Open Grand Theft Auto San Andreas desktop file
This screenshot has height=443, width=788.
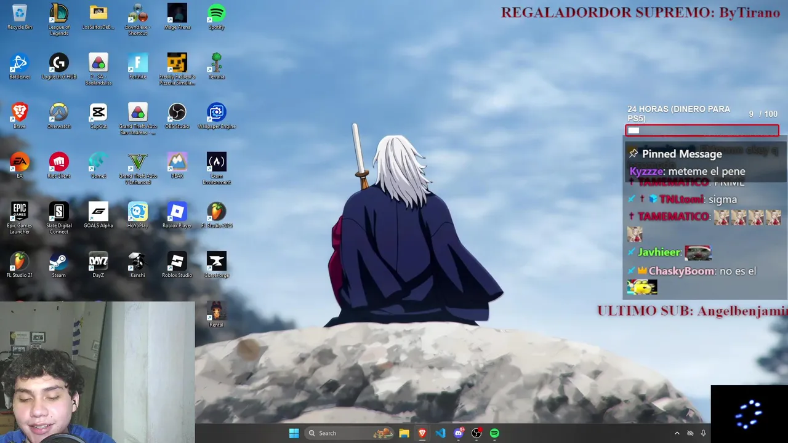tap(138, 119)
